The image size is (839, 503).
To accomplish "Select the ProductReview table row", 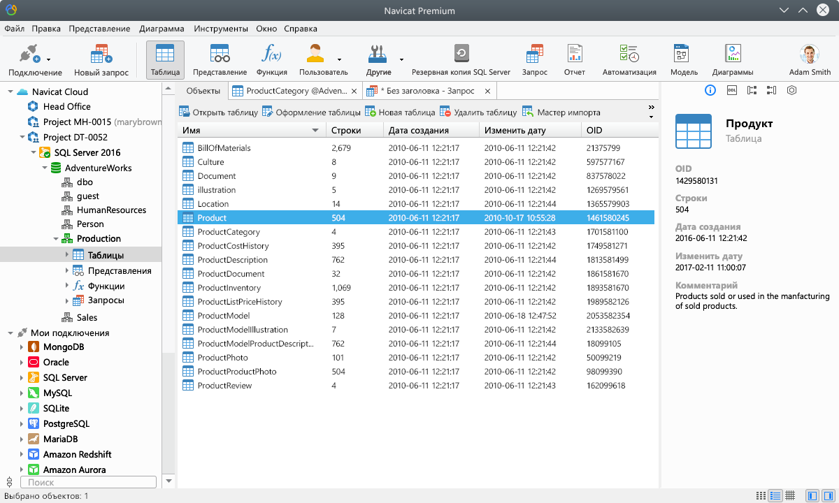I will tap(416, 386).
